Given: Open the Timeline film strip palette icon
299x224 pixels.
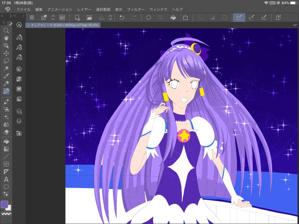Looking at the screenshot, I should (19, 89).
